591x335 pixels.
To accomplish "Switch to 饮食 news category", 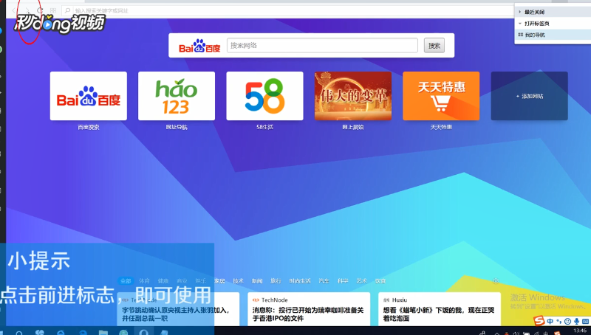I will click(380, 281).
